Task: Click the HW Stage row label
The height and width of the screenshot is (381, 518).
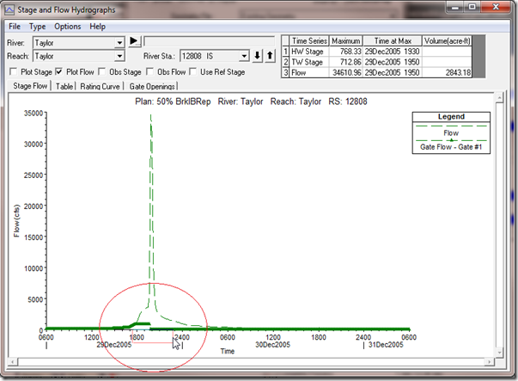Action: pos(308,52)
